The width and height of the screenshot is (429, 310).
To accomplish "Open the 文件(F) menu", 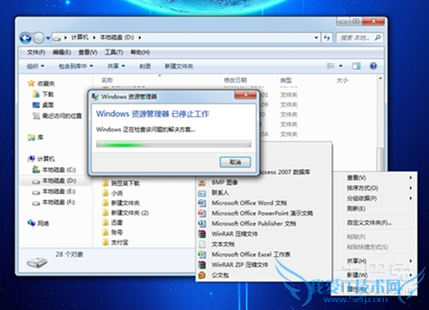I will pyautogui.click(x=36, y=52).
